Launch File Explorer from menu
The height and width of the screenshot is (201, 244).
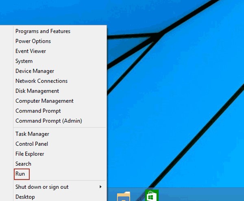(30, 154)
